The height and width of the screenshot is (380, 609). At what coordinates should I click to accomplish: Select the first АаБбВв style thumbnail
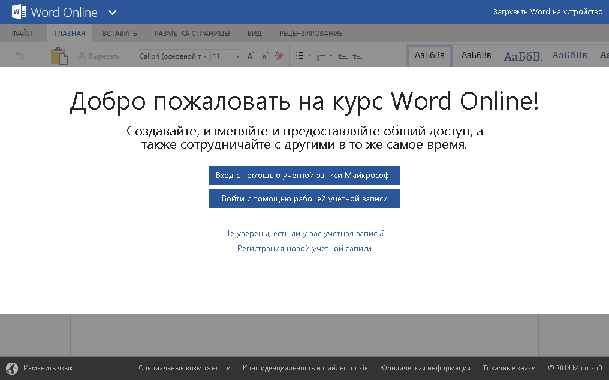click(x=430, y=55)
